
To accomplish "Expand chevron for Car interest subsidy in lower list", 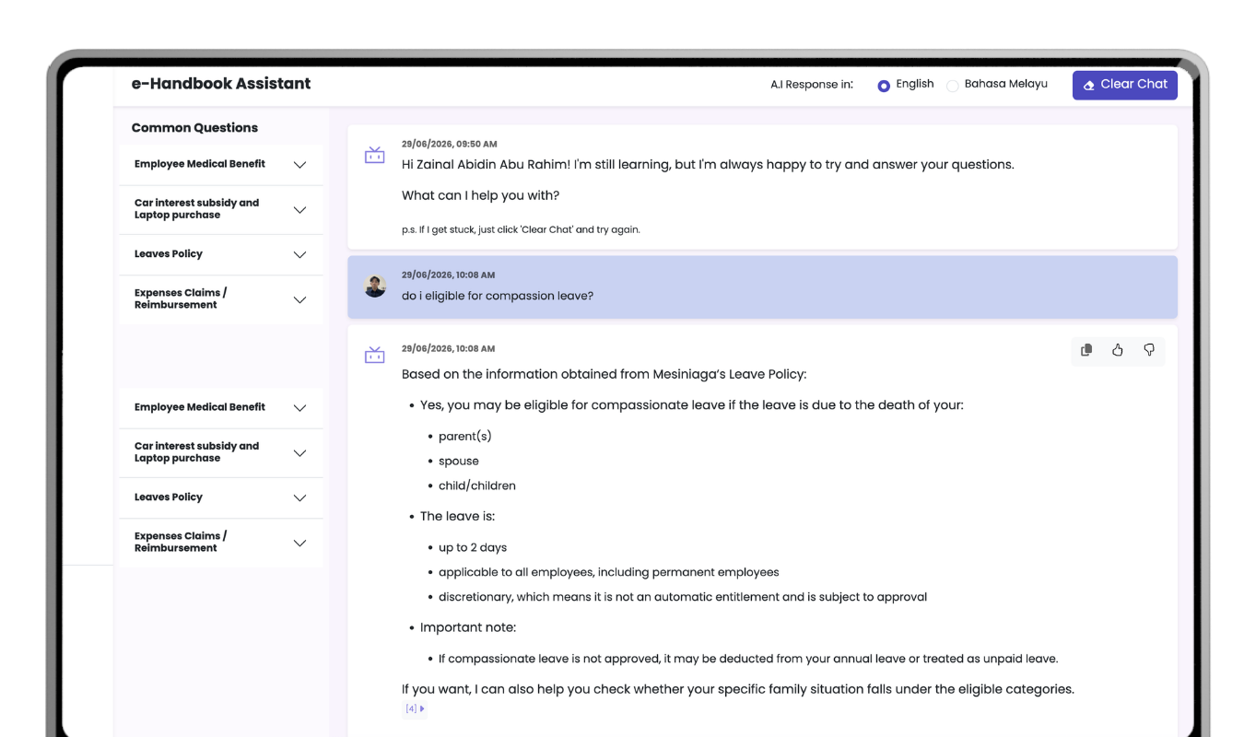I will (299, 453).
